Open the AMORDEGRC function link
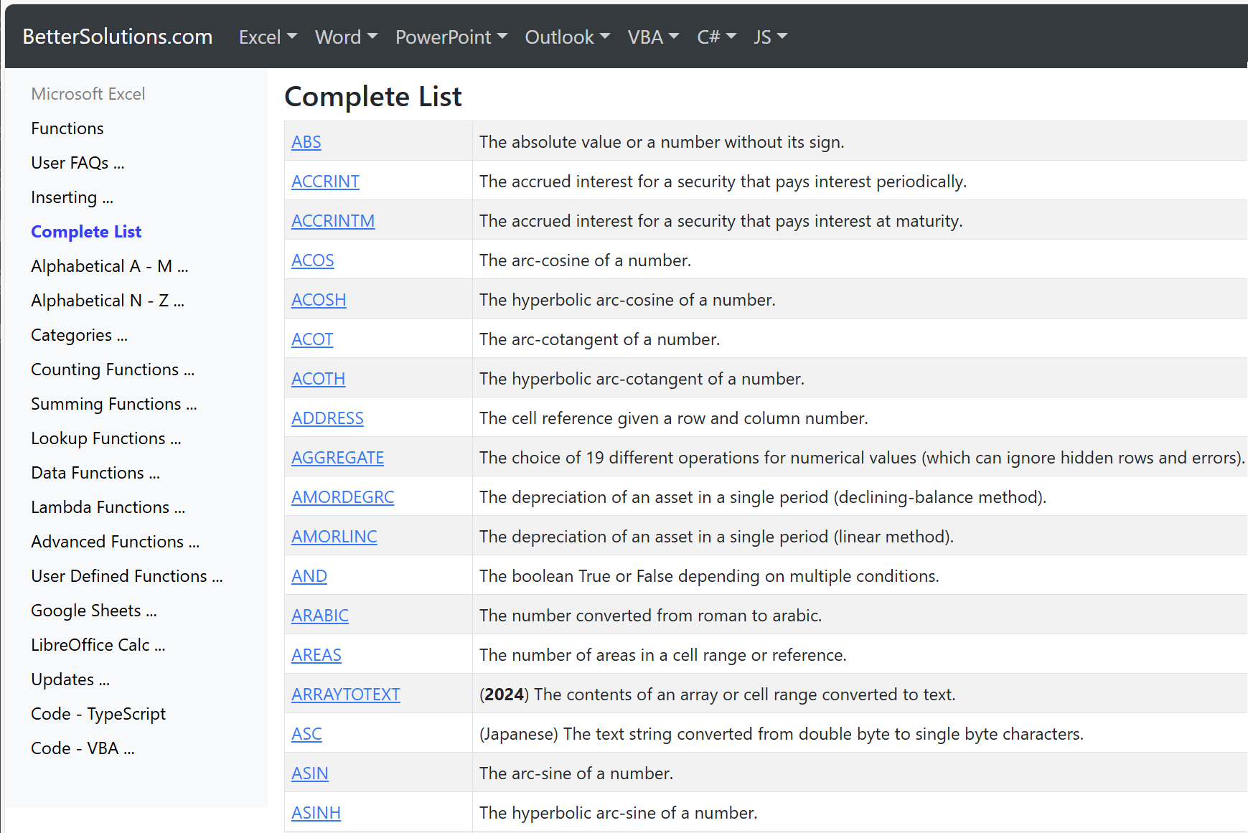Screen dimensions: 1248x833 coord(343,497)
